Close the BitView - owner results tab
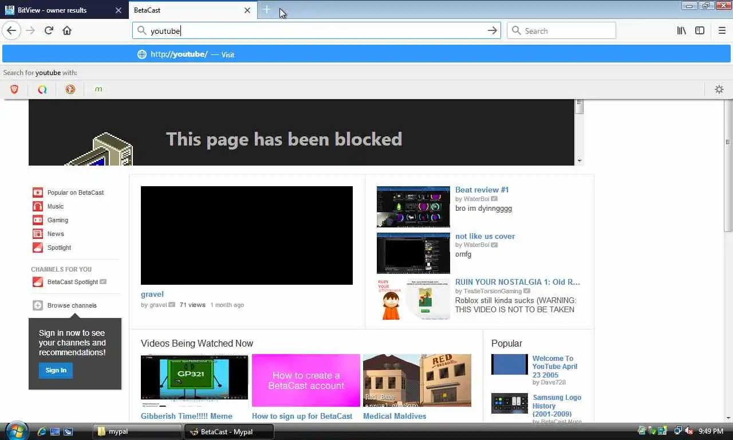 coord(118,10)
